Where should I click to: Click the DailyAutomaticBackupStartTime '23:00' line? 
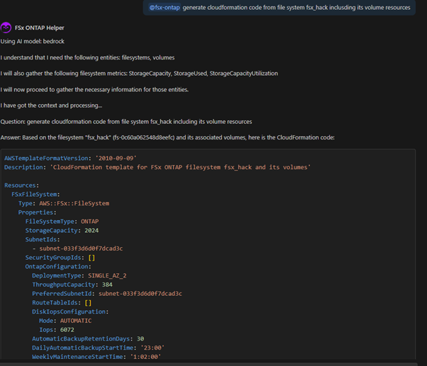coord(99,348)
